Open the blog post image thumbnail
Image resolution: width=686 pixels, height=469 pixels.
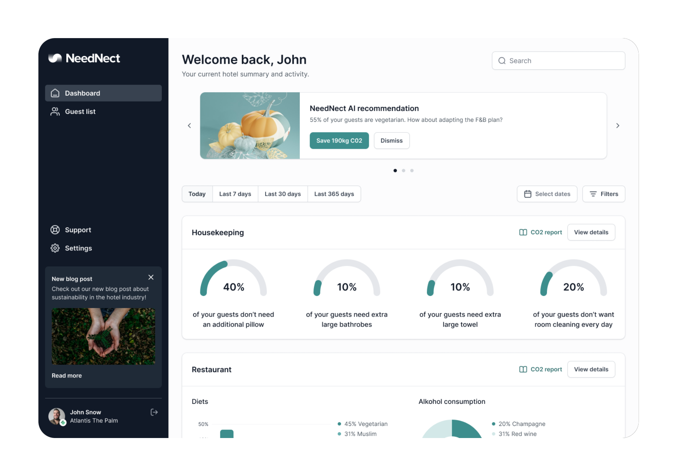point(103,336)
